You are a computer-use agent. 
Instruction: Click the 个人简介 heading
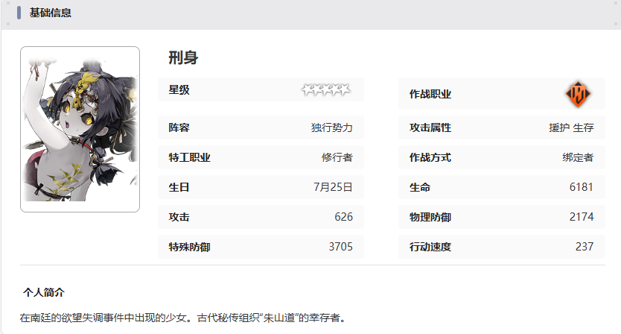(44, 292)
